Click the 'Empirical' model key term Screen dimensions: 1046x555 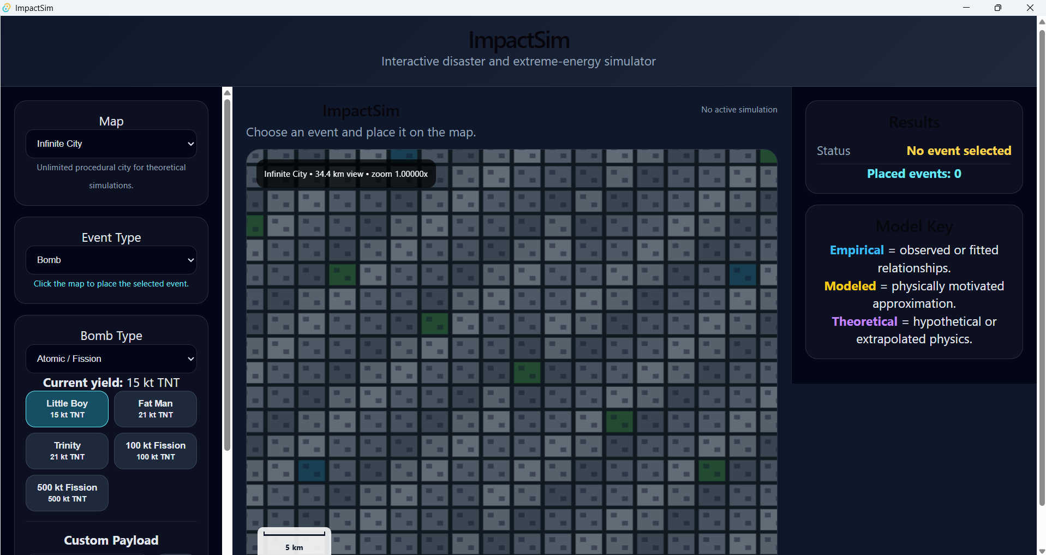point(857,250)
